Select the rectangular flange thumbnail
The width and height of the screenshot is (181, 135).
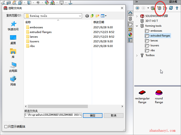(x=142, y=97)
